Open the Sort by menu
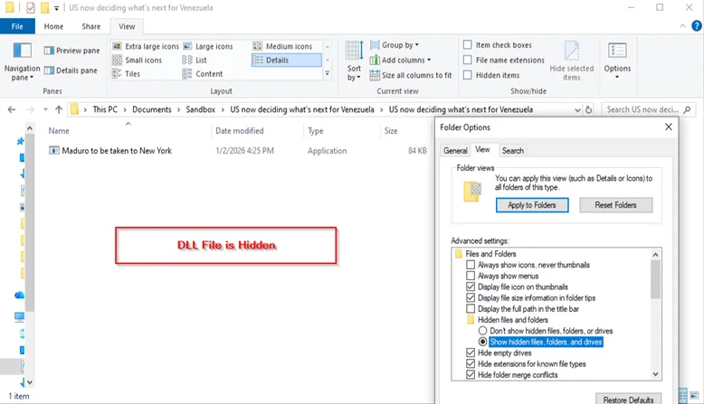Viewport: 704px width, 404px height. [x=354, y=61]
